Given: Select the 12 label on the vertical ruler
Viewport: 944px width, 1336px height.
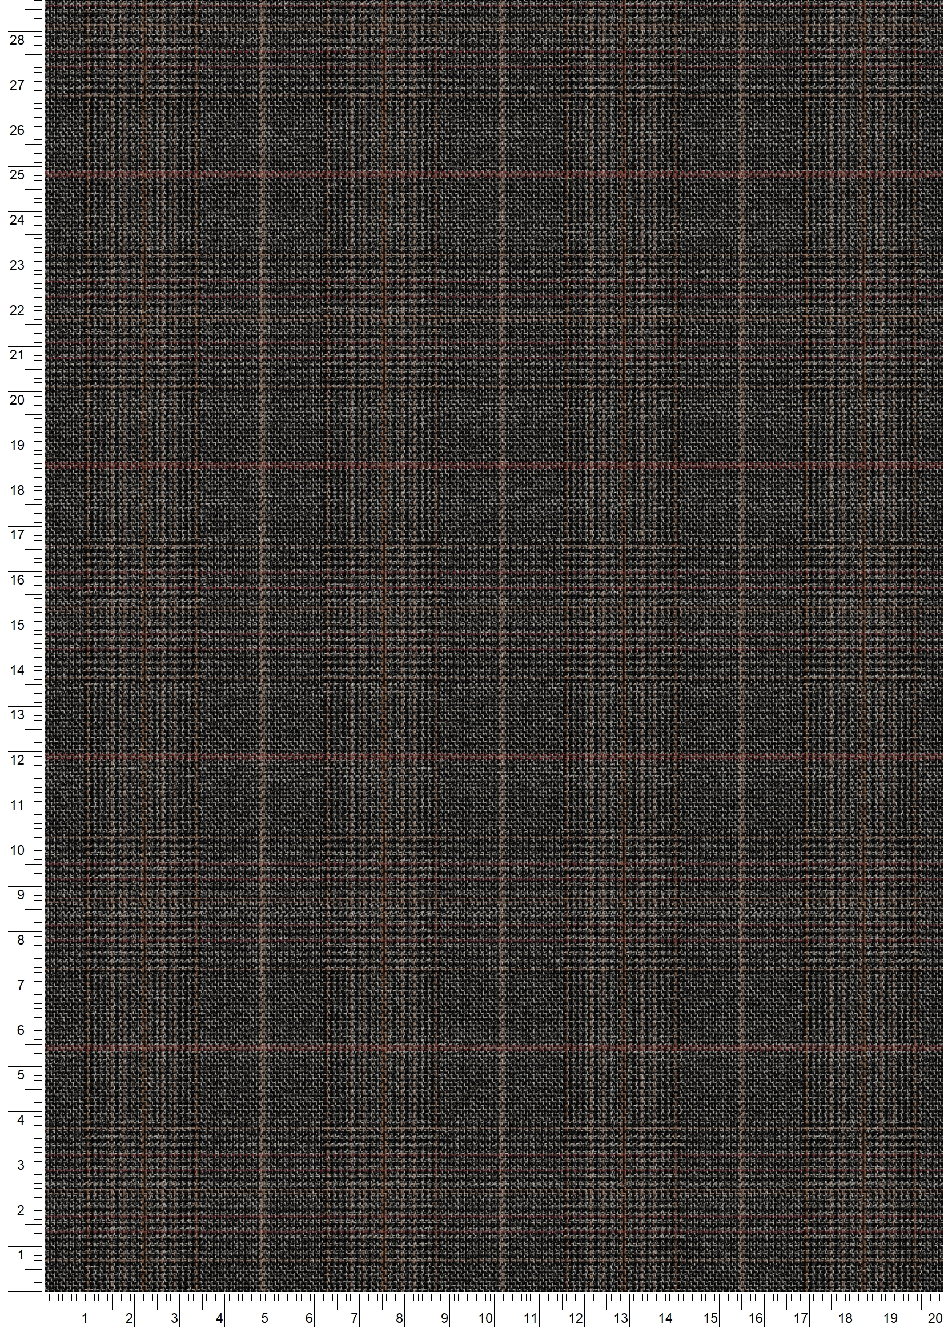Looking at the screenshot, I should pos(17,760).
